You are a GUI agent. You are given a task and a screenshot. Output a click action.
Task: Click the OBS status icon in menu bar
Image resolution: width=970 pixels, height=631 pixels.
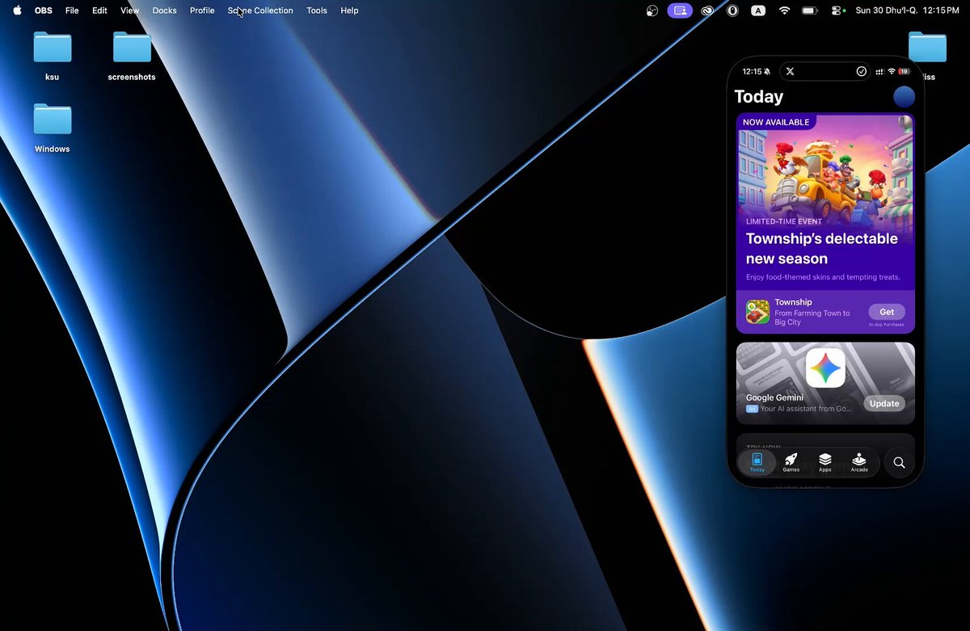pos(652,11)
